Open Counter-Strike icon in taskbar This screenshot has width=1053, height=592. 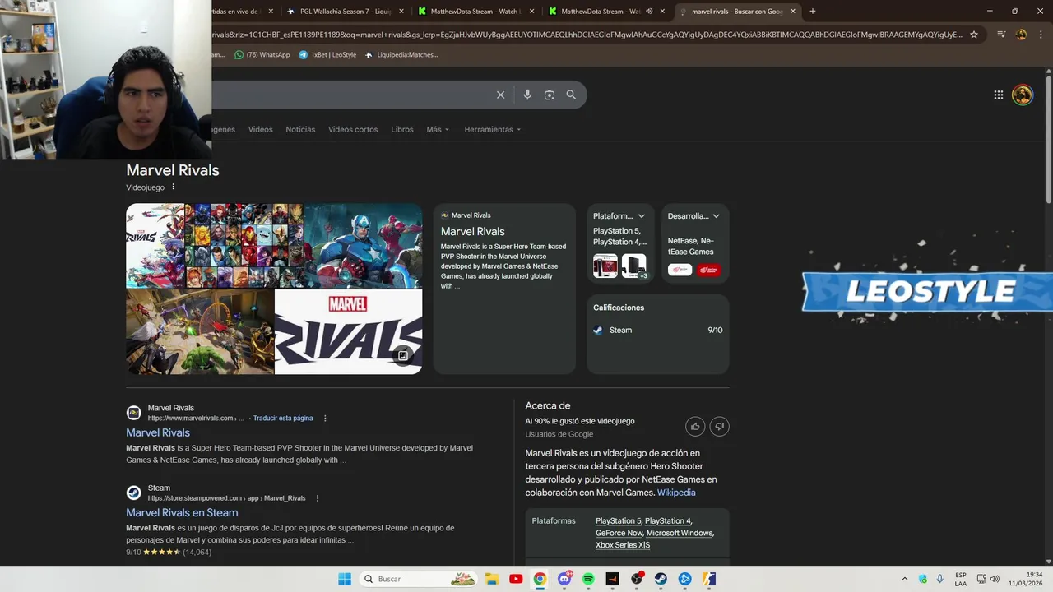coord(709,579)
